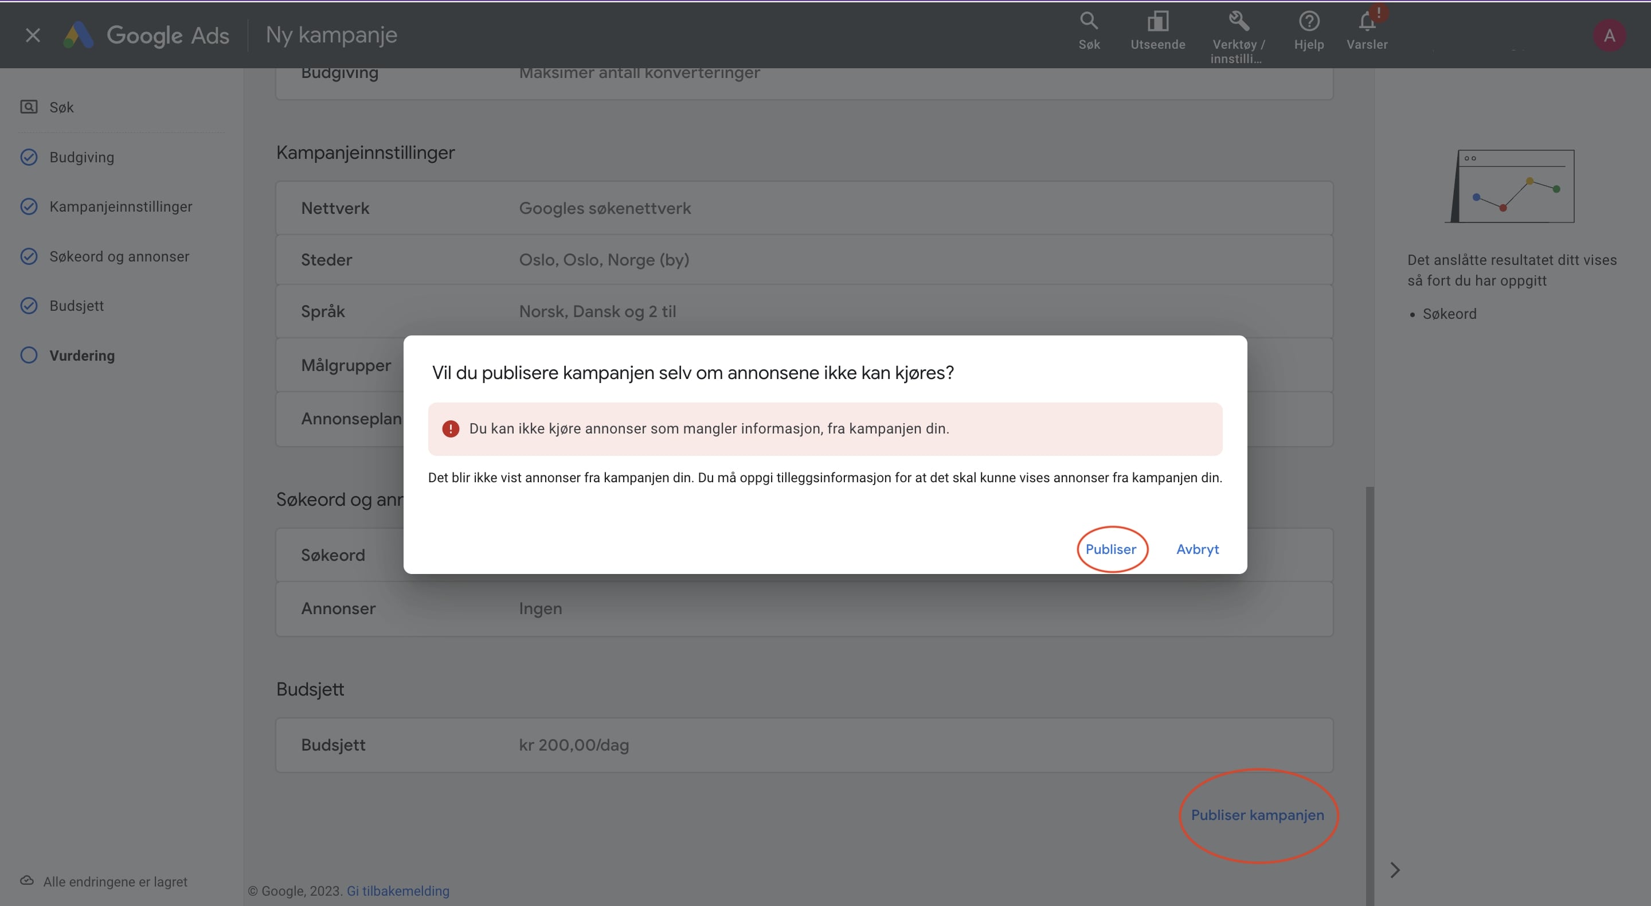Click the Søk campaign type icon in sidebar
Viewport: 1651px width, 906px height.
29,107
